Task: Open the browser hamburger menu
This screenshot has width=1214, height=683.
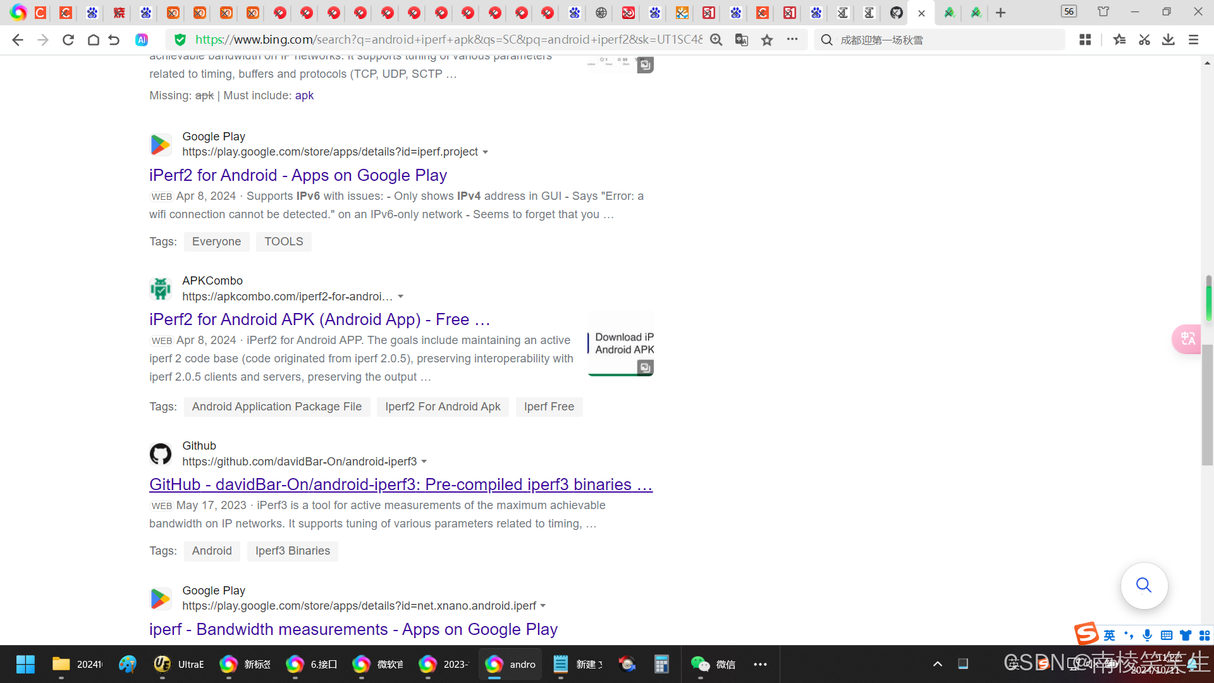Action: (x=1193, y=40)
